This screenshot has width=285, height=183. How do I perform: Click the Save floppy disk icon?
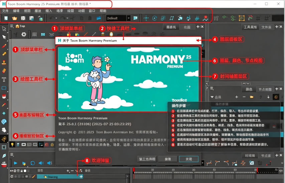[23, 18]
